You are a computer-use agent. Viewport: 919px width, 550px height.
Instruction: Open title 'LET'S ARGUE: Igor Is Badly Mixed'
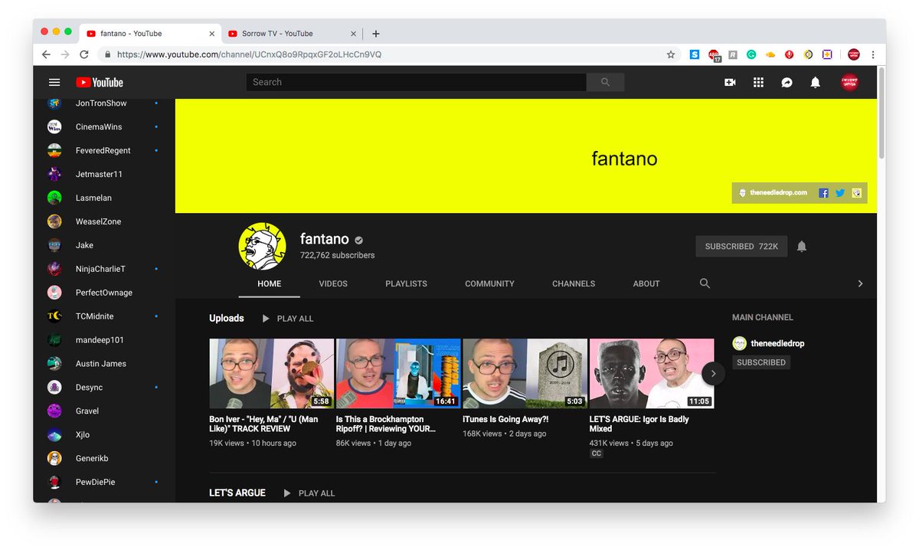point(639,424)
